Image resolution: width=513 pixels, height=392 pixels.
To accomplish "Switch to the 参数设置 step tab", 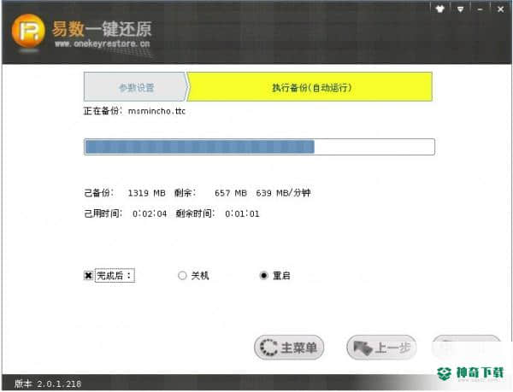I will tap(136, 87).
